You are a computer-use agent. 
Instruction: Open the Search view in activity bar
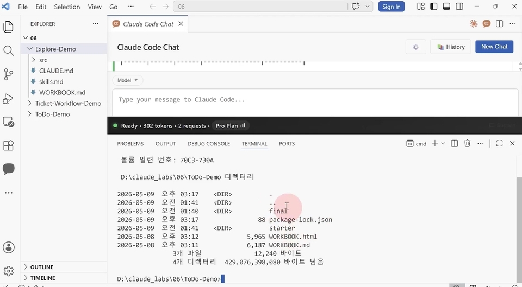pos(8,50)
